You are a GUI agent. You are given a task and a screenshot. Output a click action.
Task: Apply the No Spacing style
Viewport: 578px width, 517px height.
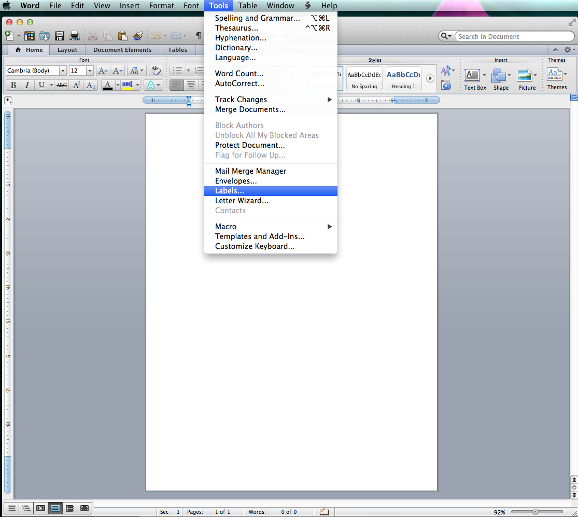click(x=364, y=78)
